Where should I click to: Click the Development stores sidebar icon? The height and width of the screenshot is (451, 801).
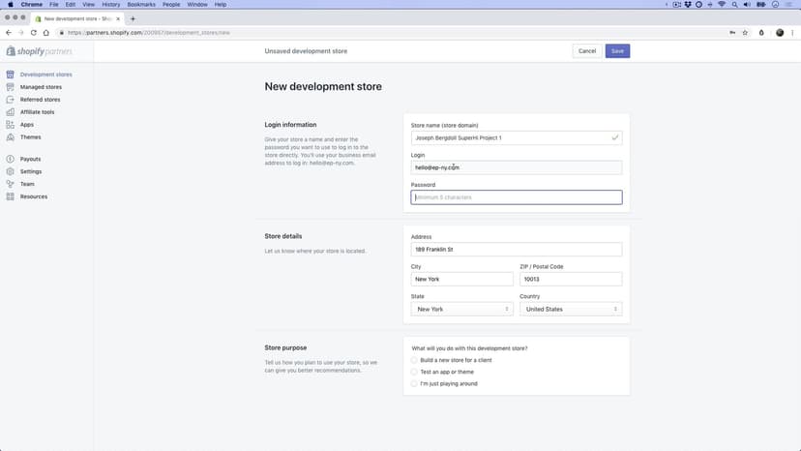pos(11,75)
